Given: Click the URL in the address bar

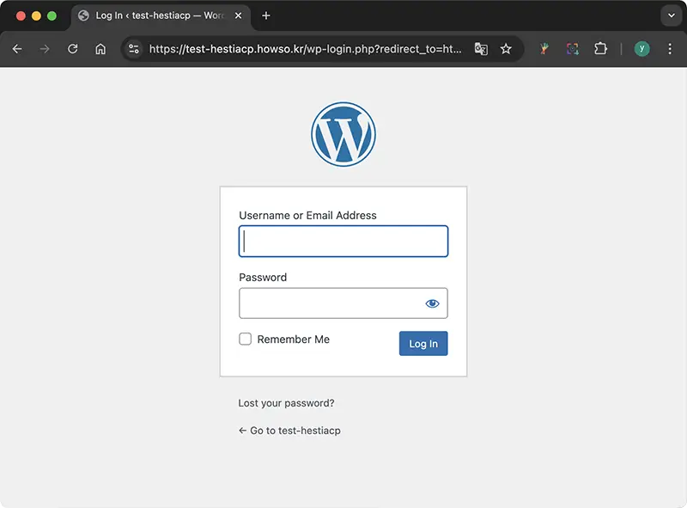Looking at the screenshot, I should point(306,49).
